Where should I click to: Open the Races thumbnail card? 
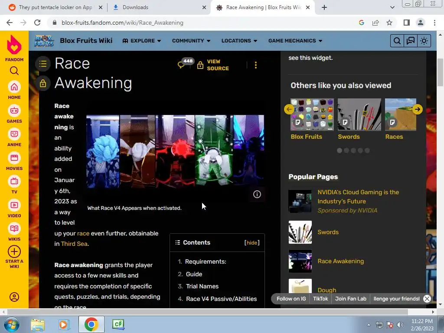401,114
